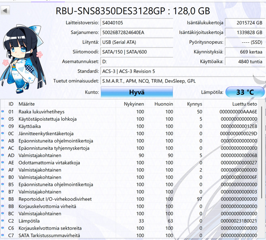Click the 33 °C temperature button
Viewport: 266px width, 240px height.
[245, 92]
